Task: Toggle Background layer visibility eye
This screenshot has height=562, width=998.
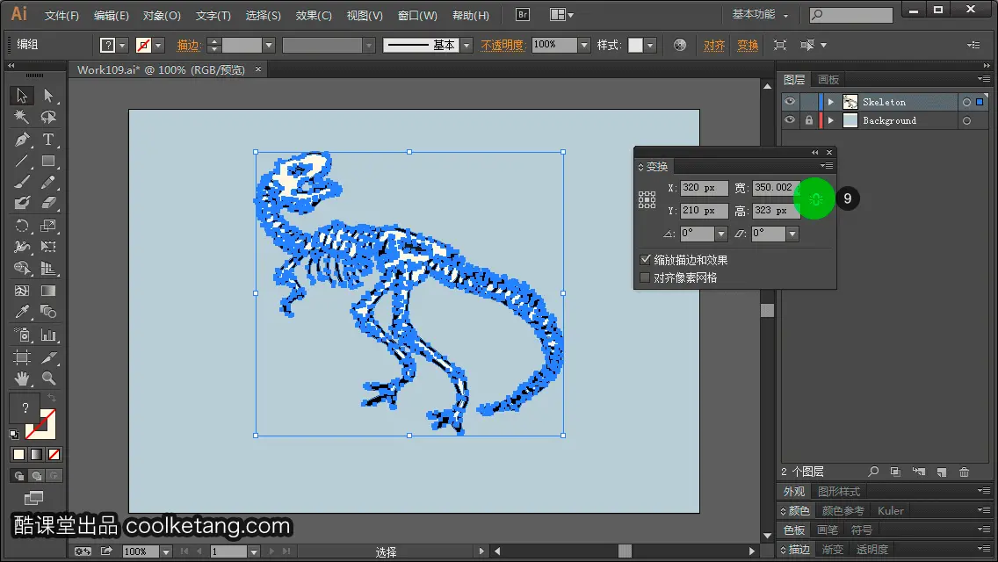Action: [x=790, y=120]
